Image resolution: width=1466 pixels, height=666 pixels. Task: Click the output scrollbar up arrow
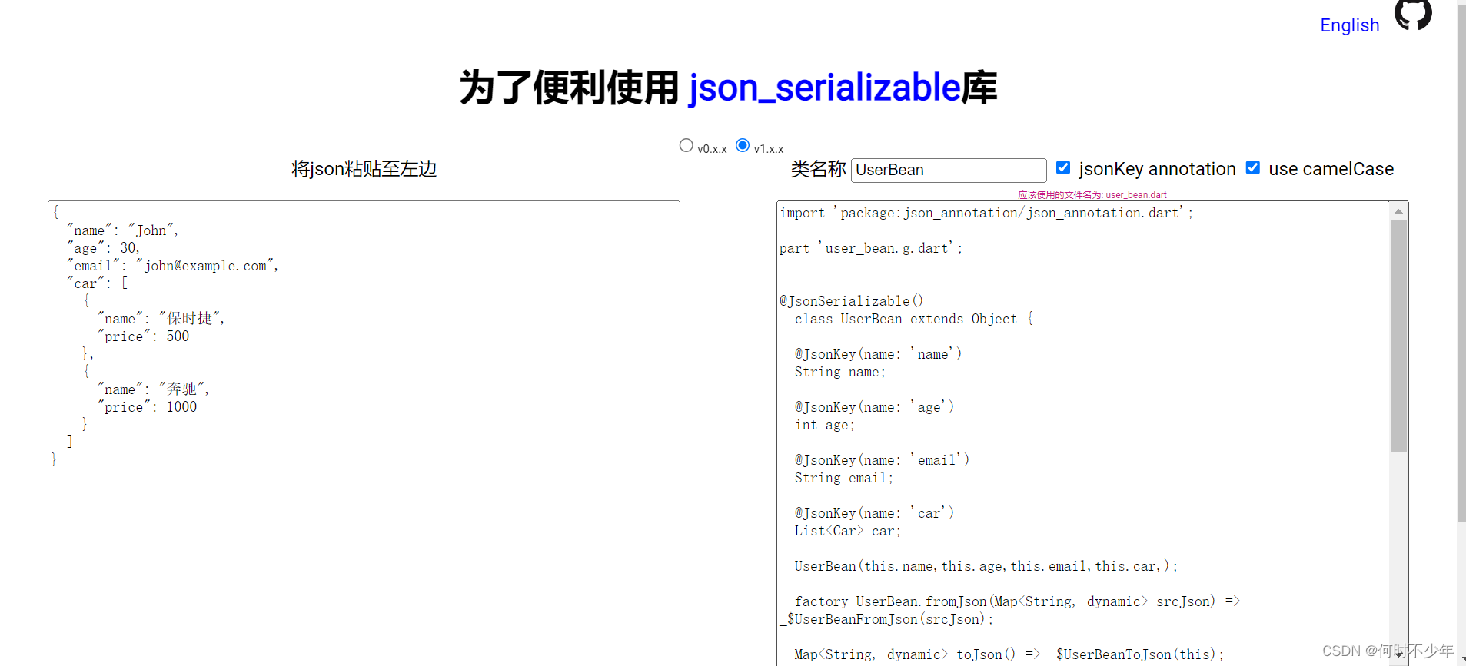(x=1398, y=211)
